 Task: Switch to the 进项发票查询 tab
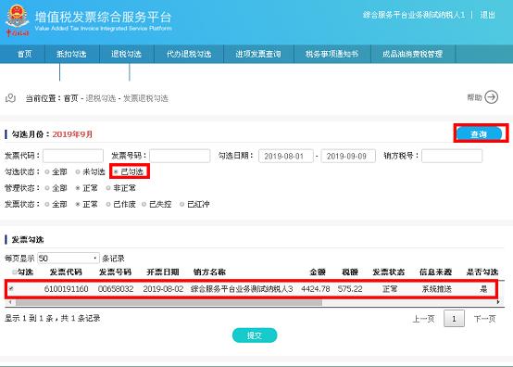coord(258,54)
